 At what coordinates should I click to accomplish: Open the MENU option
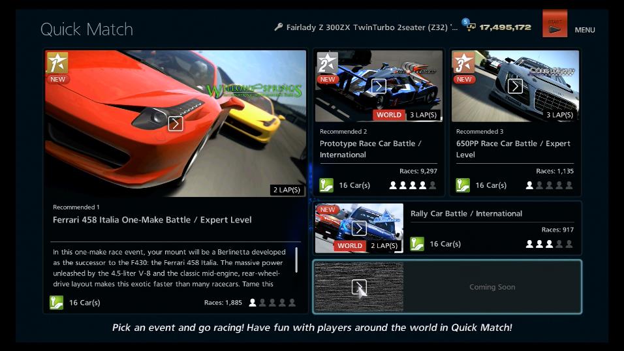pyautogui.click(x=585, y=30)
